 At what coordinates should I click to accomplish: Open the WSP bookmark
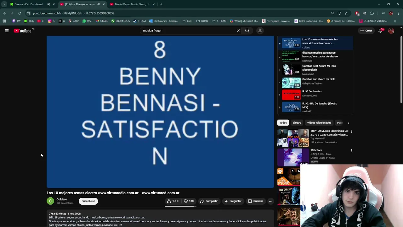click(x=87, y=21)
